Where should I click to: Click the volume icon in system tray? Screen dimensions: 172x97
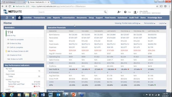153,95
